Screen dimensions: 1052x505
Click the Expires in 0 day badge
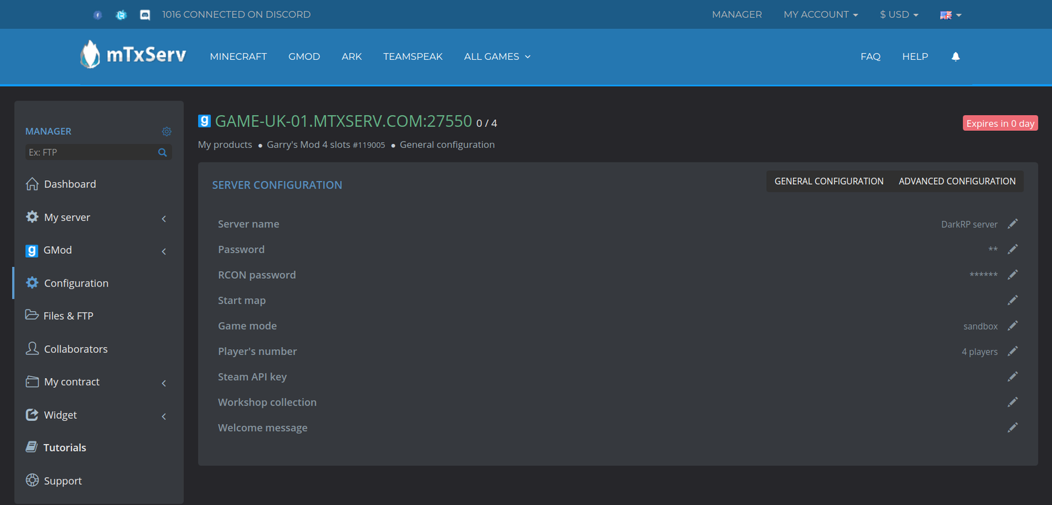click(1000, 123)
